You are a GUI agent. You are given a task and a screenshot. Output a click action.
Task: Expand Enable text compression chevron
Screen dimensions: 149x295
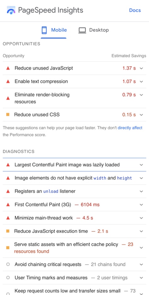click(x=141, y=82)
